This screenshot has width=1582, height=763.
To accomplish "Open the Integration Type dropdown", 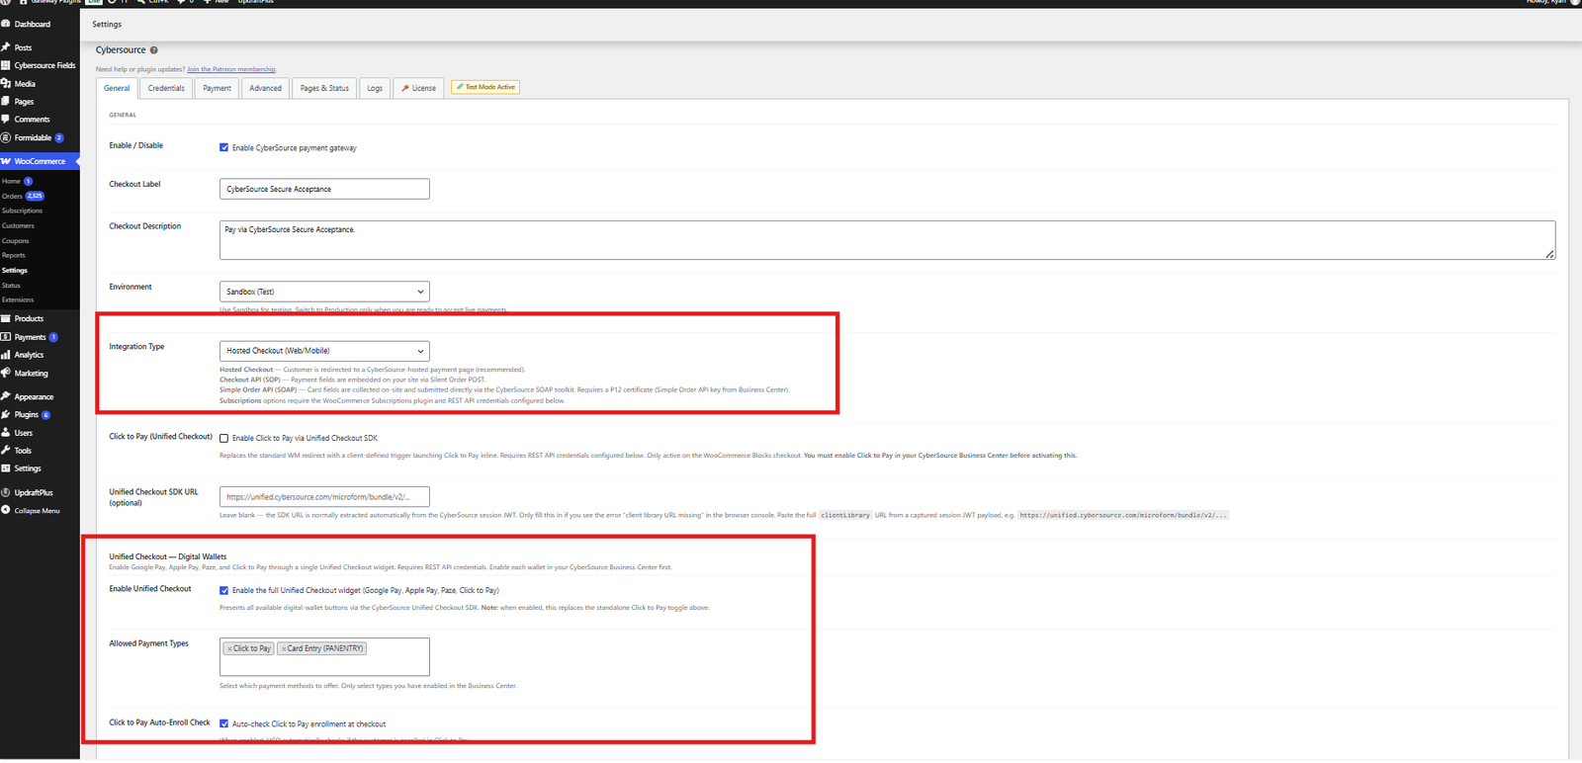I will tap(324, 351).
